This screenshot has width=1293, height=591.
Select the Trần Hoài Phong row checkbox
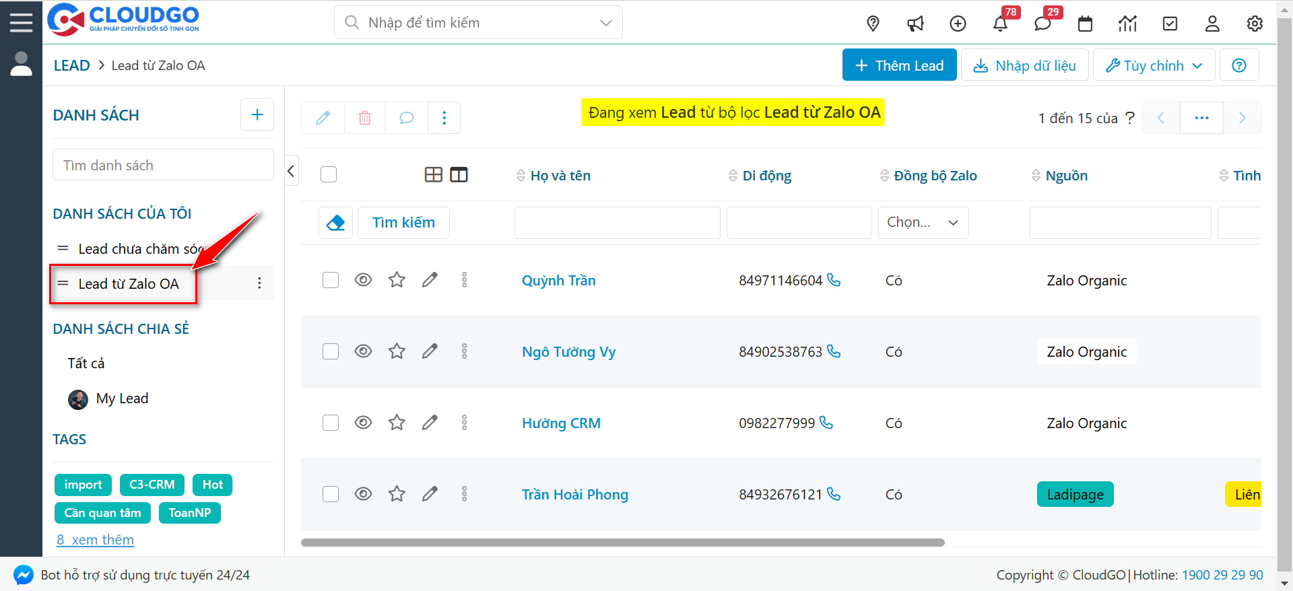[331, 494]
